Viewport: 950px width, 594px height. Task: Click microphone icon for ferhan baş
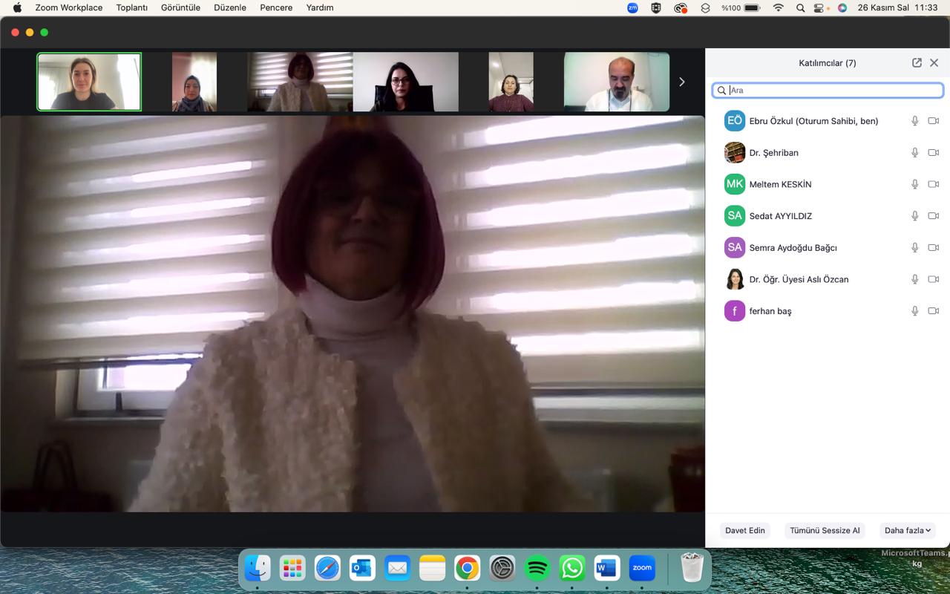(x=915, y=311)
